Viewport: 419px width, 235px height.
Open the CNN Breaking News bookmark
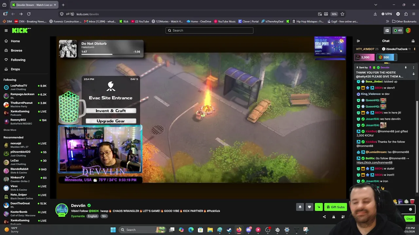31,22
